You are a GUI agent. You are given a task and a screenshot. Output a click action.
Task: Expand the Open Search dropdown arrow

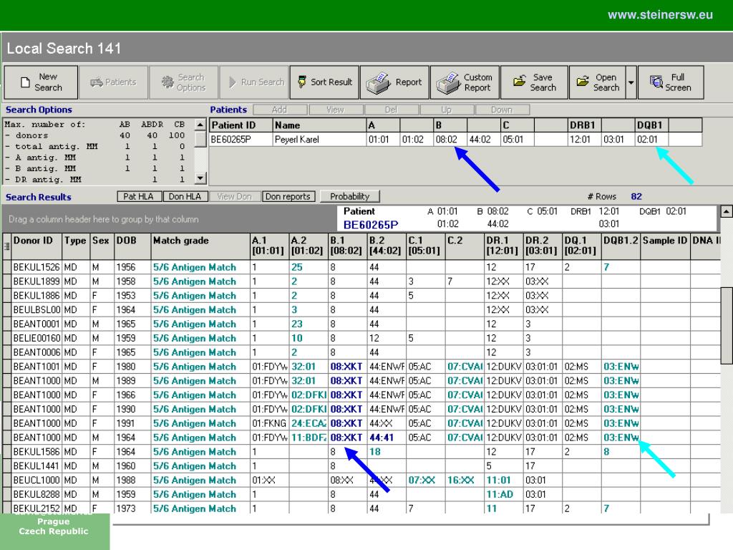[631, 82]
